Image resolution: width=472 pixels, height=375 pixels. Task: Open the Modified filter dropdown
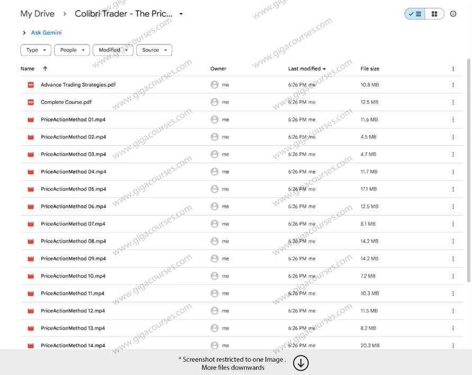(x=111, y=50)
